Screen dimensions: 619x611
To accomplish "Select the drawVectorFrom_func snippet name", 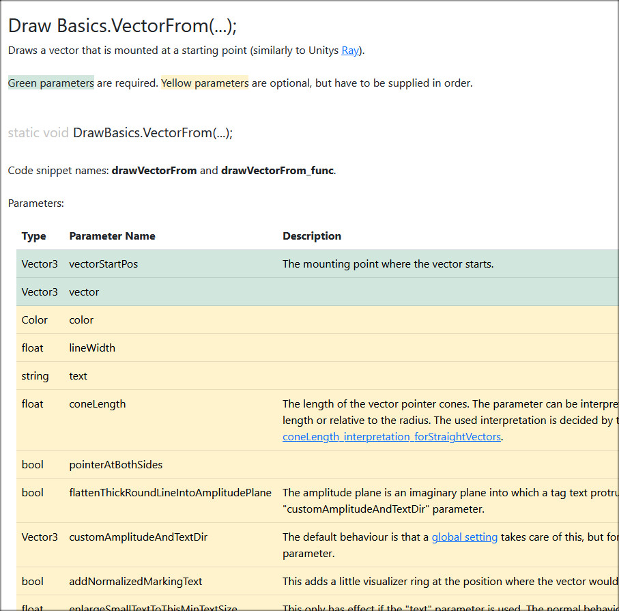I will click(277, 171).
